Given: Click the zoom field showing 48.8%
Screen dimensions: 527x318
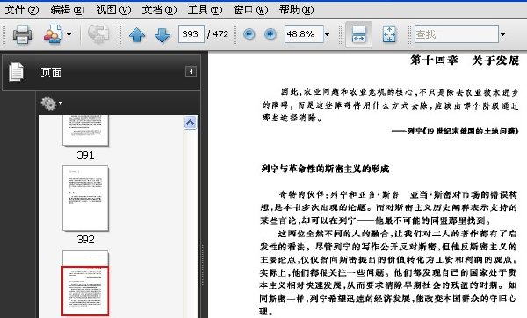Looking at the screenshot, I should pyautogui.click(x=304, y=34).
